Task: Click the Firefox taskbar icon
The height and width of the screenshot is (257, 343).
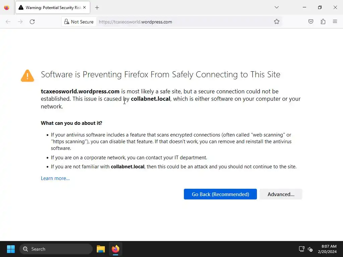Action: coord(116,249)
